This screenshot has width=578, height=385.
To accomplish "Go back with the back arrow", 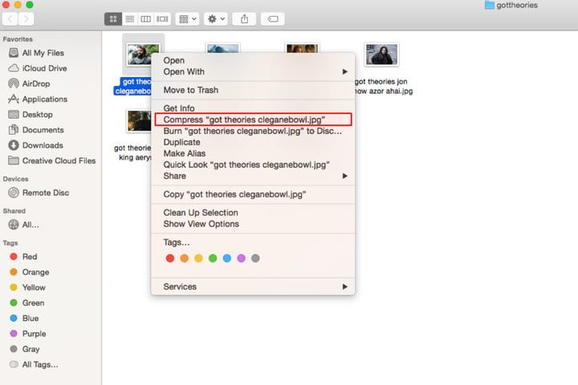I will pyautogui.click(x=10, y=18).
